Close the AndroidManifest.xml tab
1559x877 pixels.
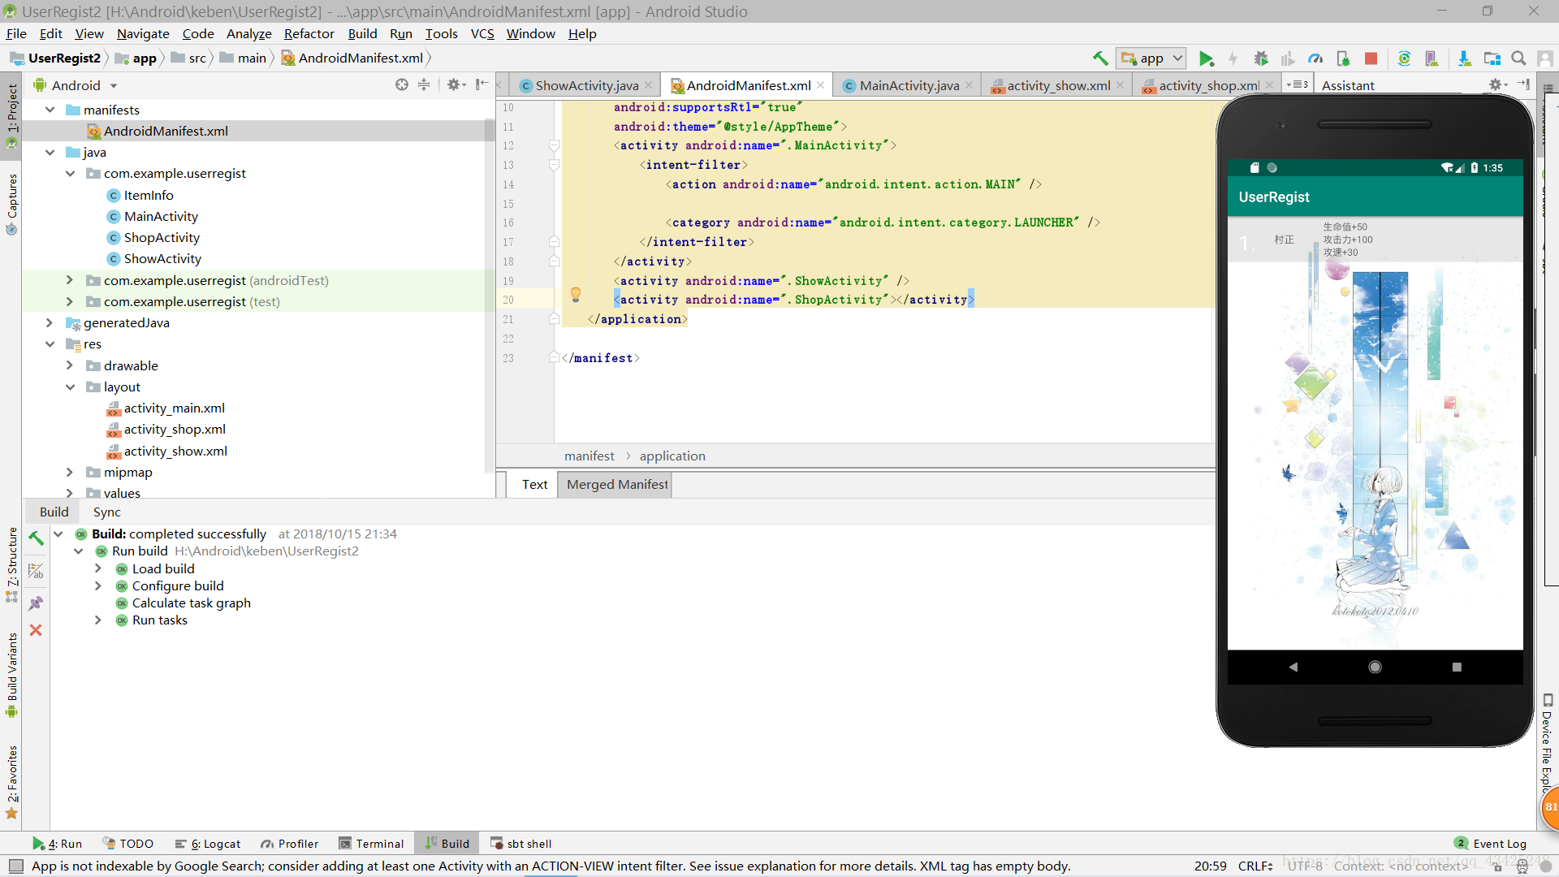click(x=821, y=84)
